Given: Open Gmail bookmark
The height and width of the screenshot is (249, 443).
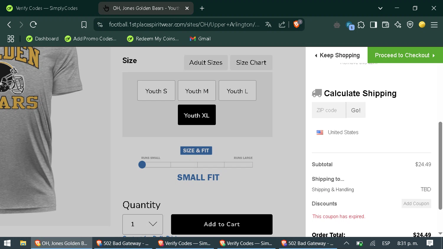Looking at the screenshot, I should pyautogui.click(x=200, y=39).
